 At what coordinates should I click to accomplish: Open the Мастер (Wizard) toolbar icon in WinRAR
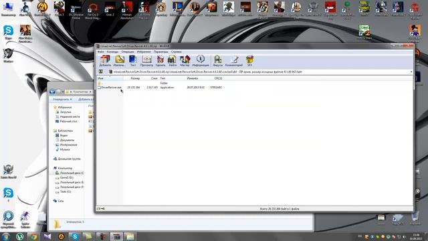click(185, 61)
